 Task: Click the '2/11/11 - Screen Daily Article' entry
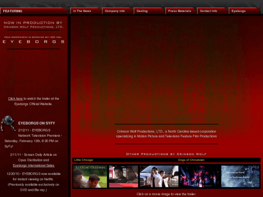(x=34, y=160)
